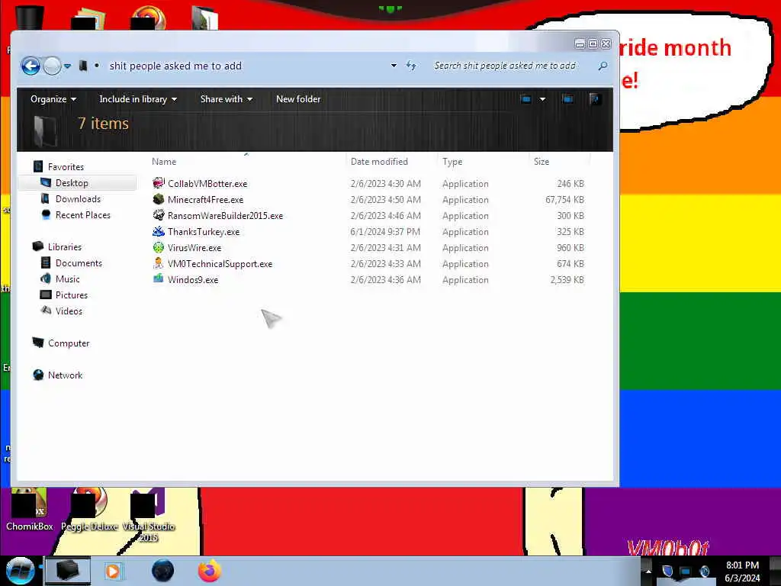Open the Organize menu
Viewport: 781px width, 586px height.
point(53,99)
